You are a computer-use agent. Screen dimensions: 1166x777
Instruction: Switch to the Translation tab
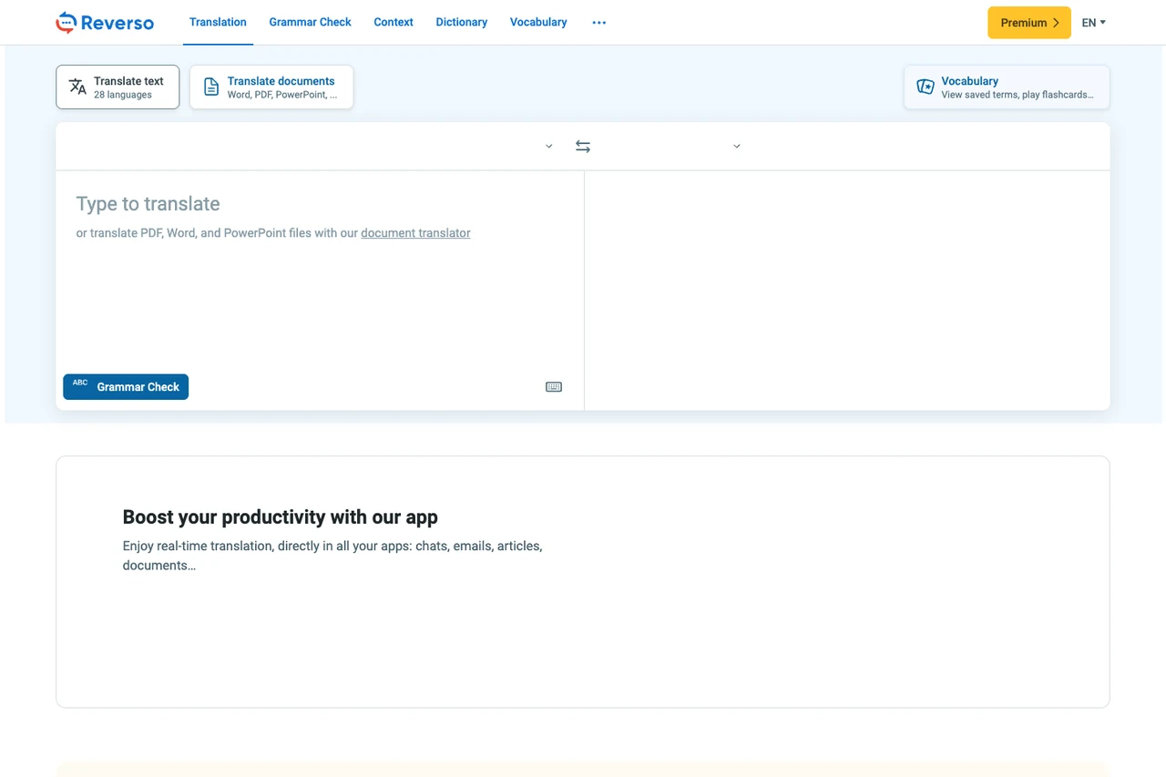tap(218, 22)
